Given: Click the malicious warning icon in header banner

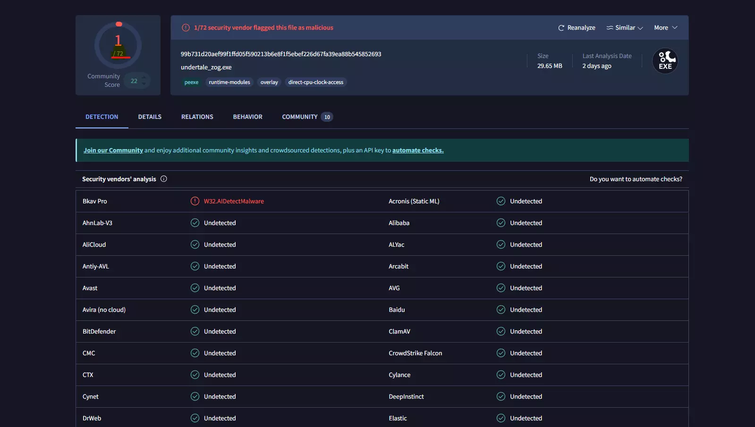Looking at the screenshot, I should pyautogui.click(x=186, y=28).
